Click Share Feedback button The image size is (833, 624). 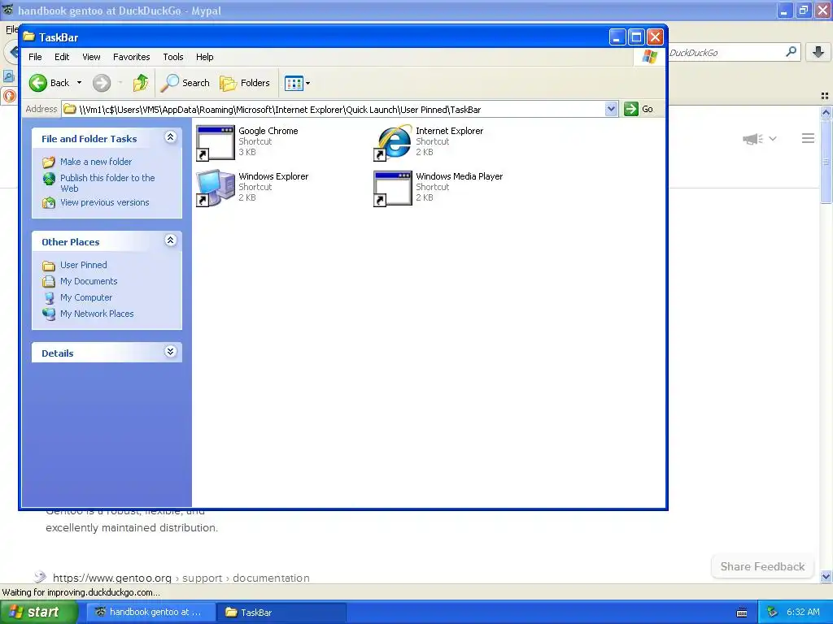coord(762,566)
